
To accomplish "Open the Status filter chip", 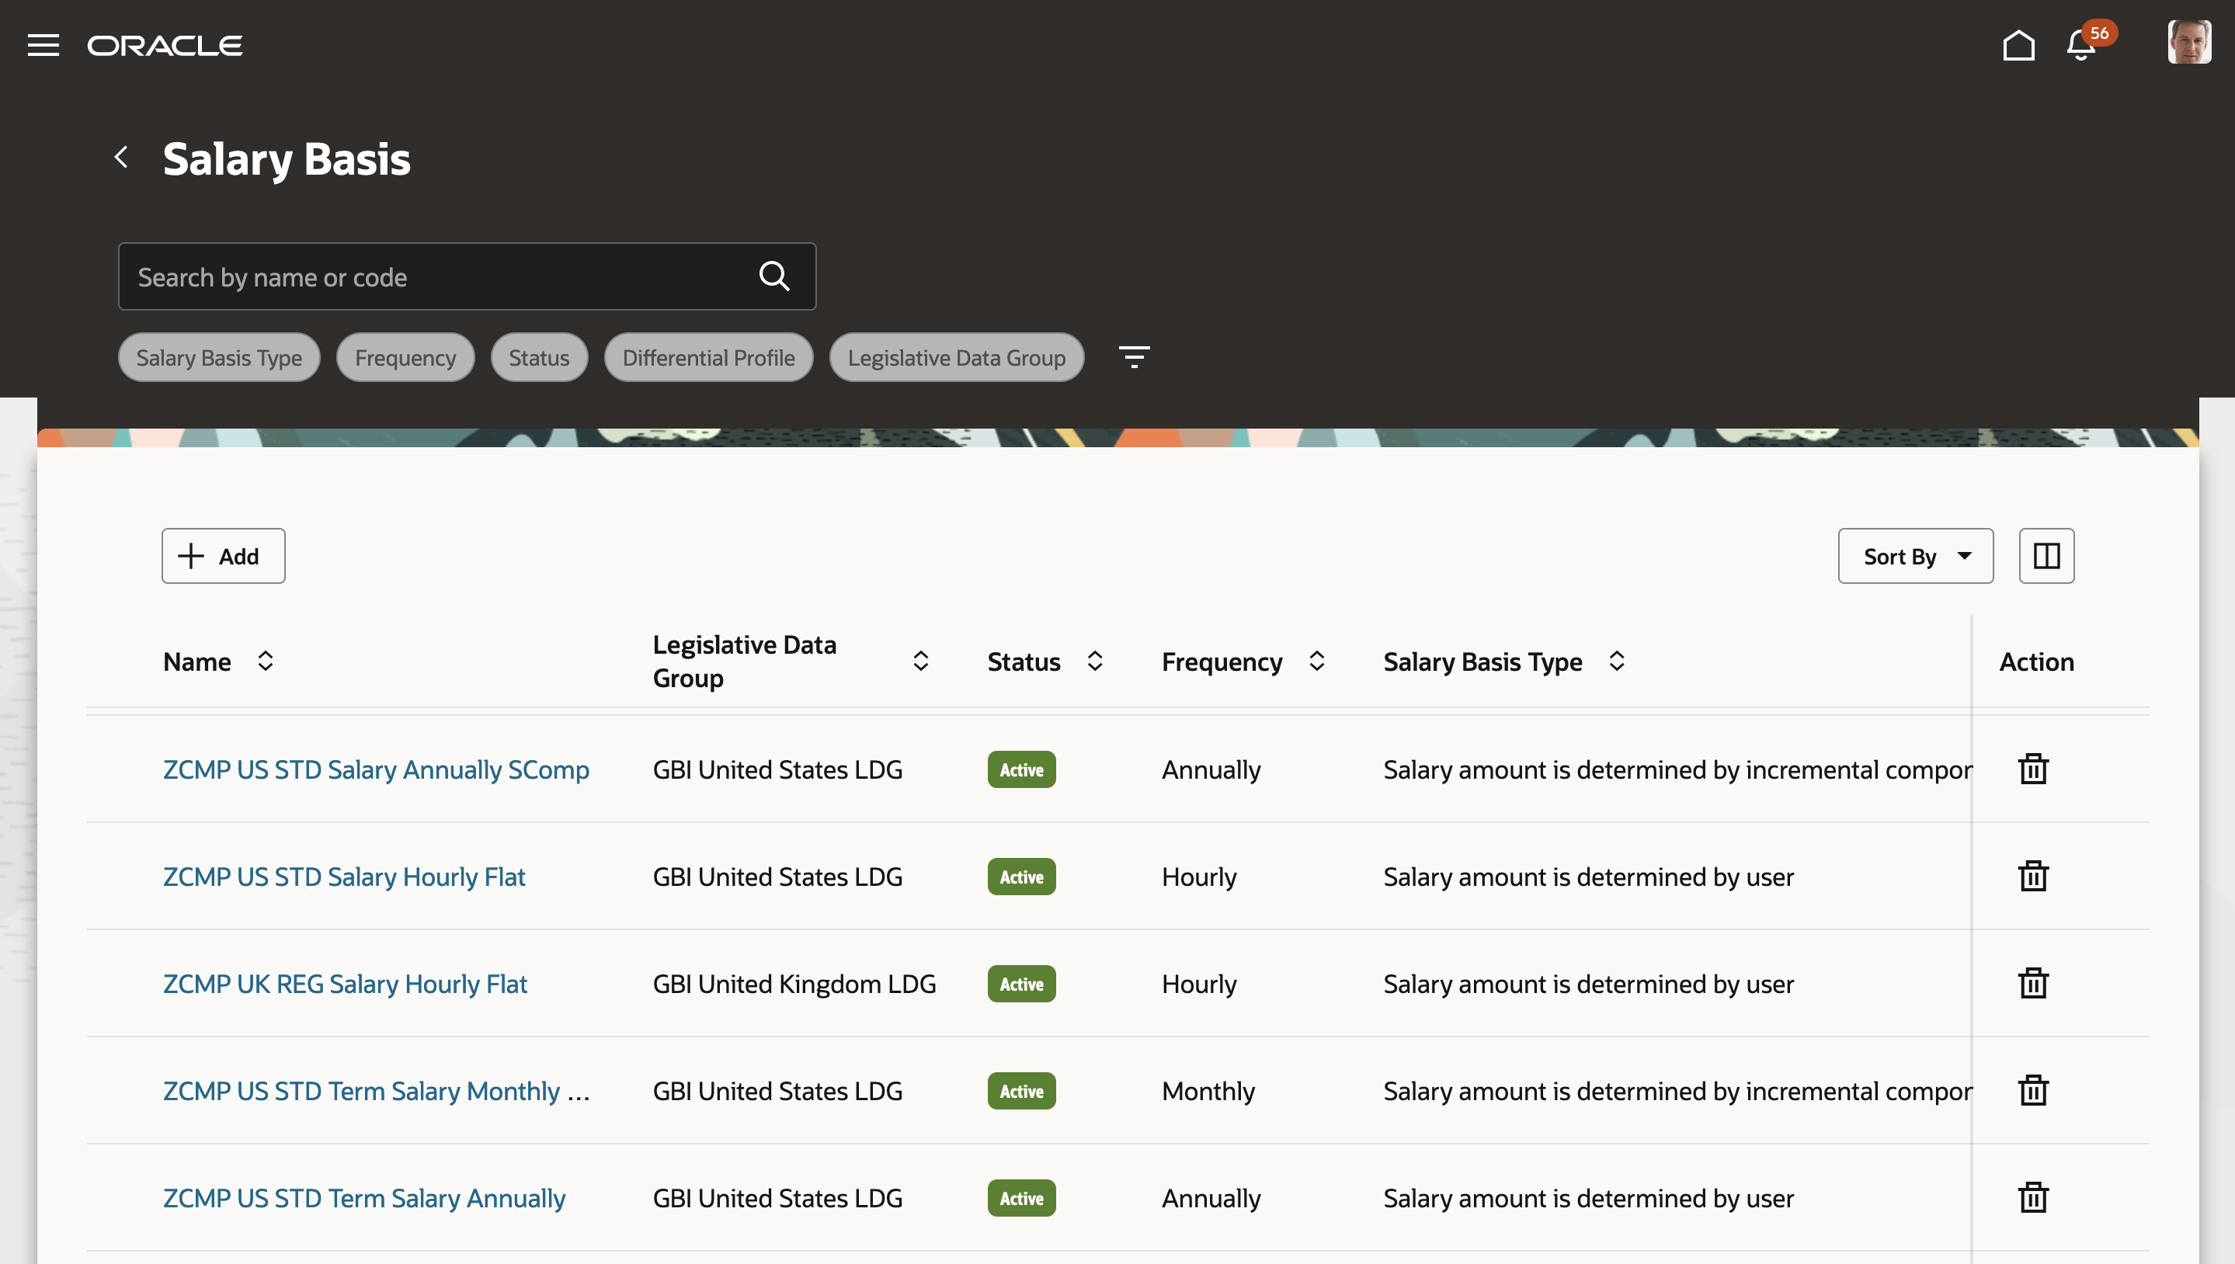I will tap(539, 357).
